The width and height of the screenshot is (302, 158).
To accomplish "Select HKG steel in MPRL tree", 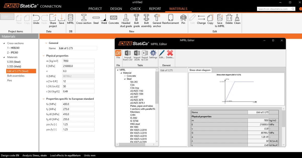I will coord(135,124).
